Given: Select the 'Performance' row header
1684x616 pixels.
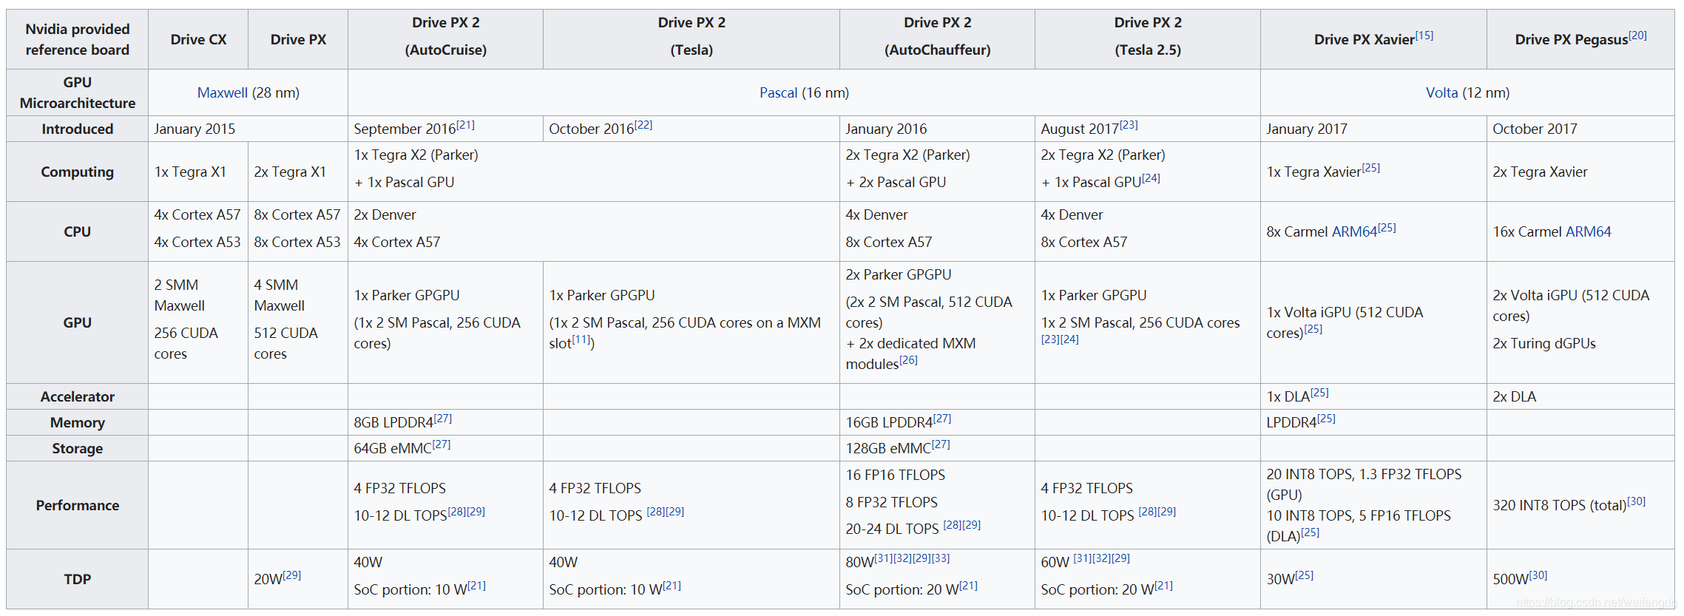Looking at the screenshot, I should (77, 505).
